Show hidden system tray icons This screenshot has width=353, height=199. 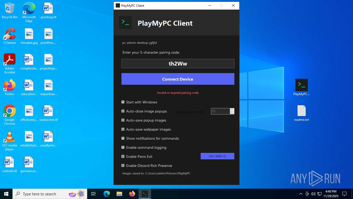[301, 194]
